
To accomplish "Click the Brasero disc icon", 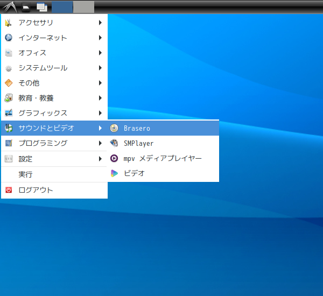I will (114, 128).
